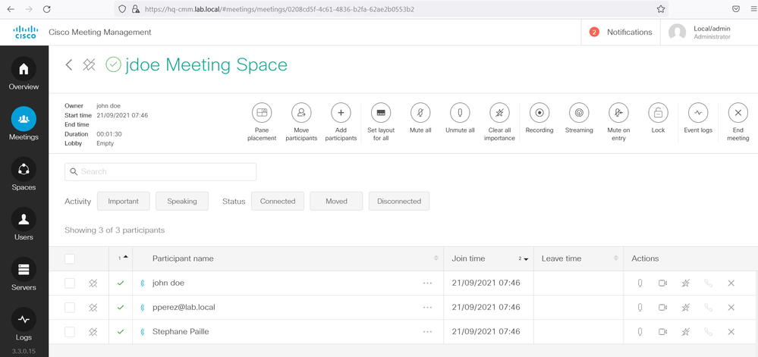This screenshot has width=758, height=357.
Task: Go to Overview in sidebar
Action: pyautogui.click(x=24, y=74)
